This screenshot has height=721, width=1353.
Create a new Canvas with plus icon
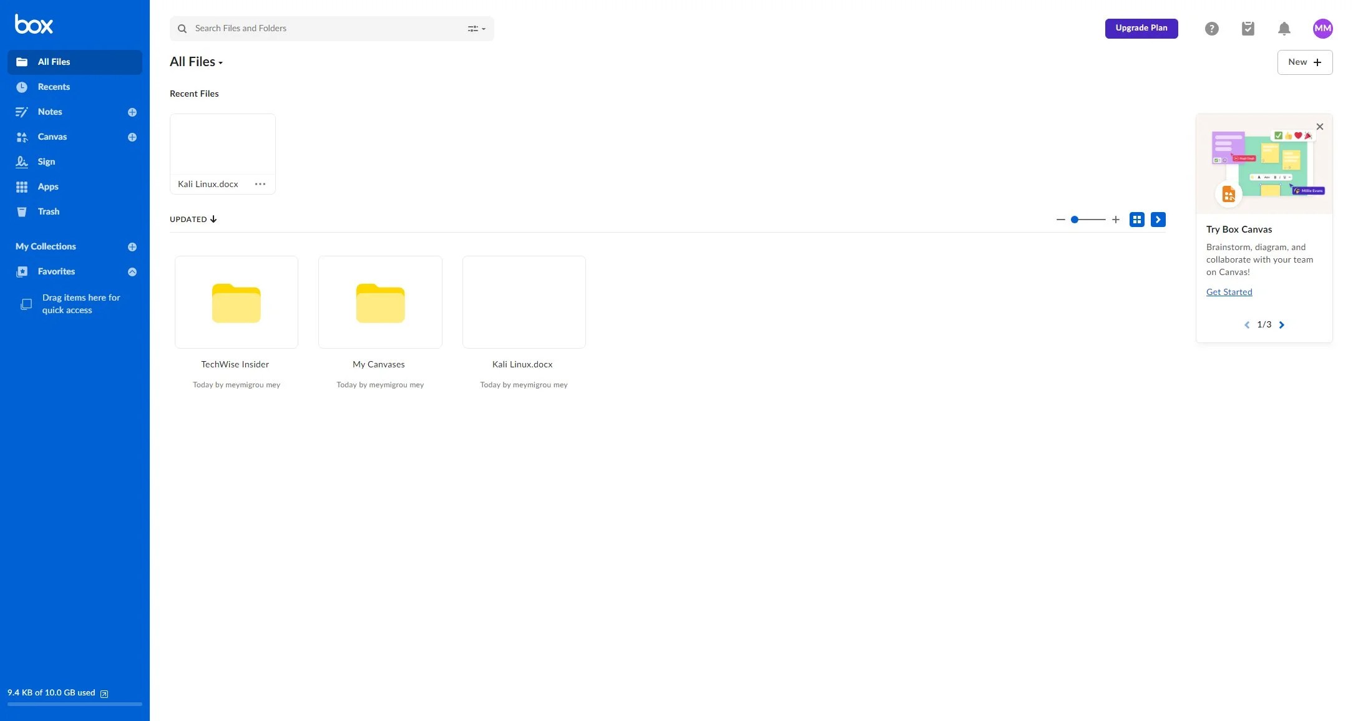click(x=132, y=137)
